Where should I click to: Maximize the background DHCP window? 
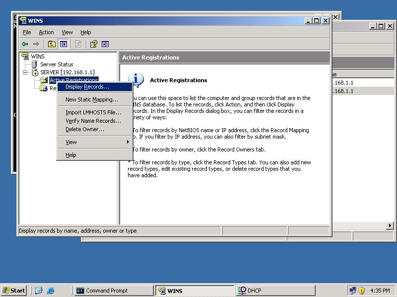(381, 26)
